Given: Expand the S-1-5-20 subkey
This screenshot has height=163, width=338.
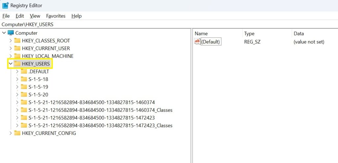Looking at the screenshot, I should click(17, 95).
